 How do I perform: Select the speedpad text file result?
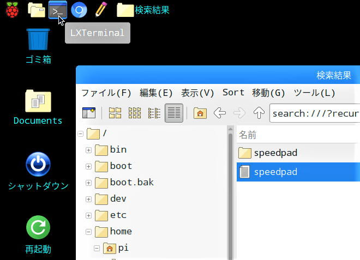click(298, 172)
